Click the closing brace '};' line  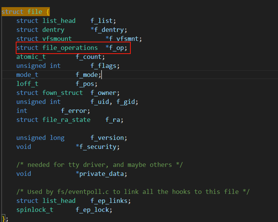pos(5,218)
